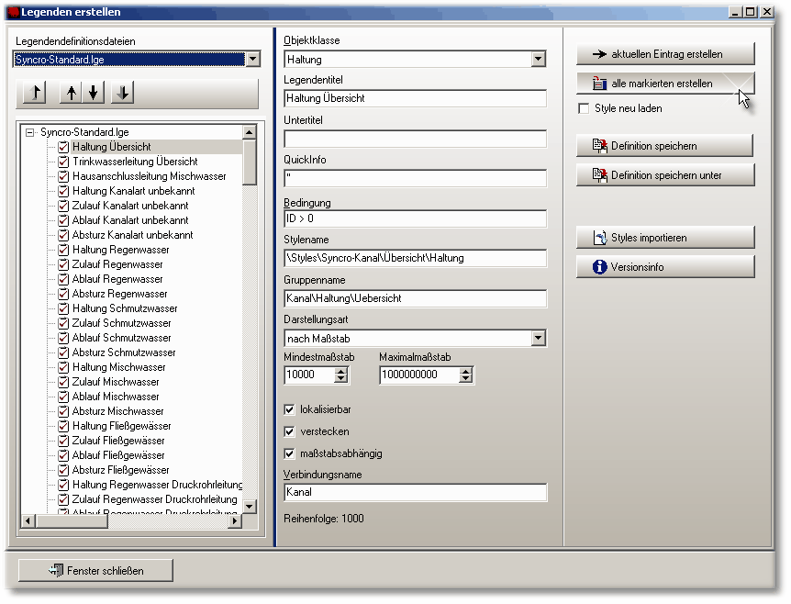Screen dimensions: 791x604
Task: Open the Legendendefinitionsdateien dropdown
Action: pos(253,60)
